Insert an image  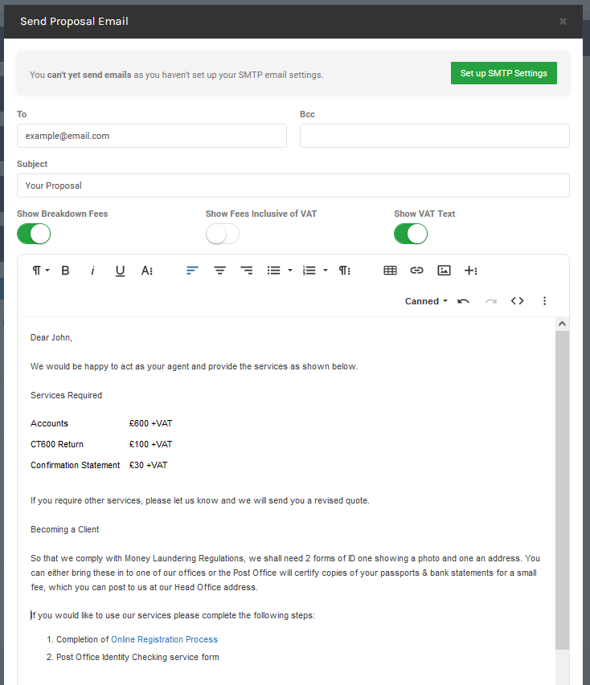point(444,271)
